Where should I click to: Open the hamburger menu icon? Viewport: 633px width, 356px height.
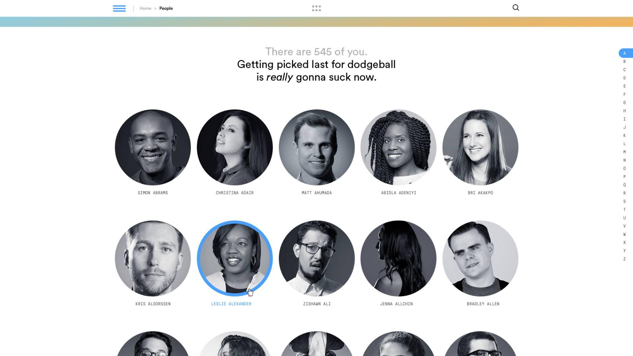point(119,8)
